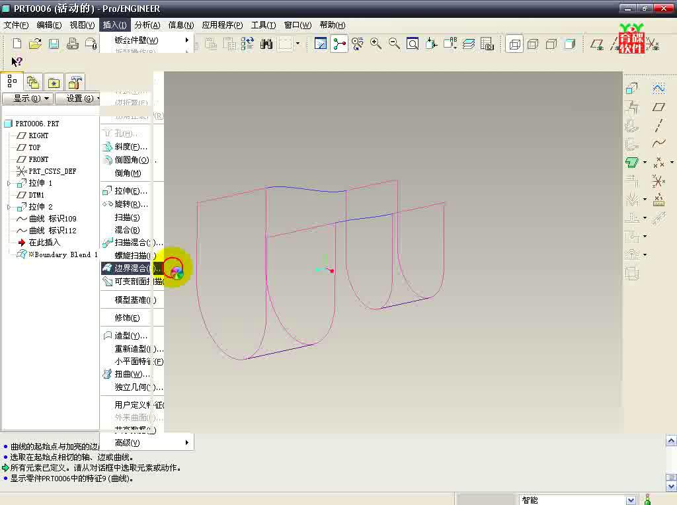Open the 高级 submenu
This screenshot has height=505, width=677.
147,442
